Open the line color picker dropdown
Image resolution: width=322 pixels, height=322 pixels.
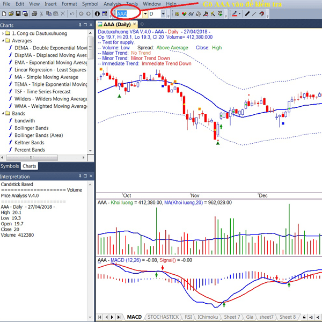click(240, 14)
